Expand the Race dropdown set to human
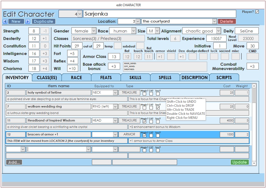 coord(134,31)
